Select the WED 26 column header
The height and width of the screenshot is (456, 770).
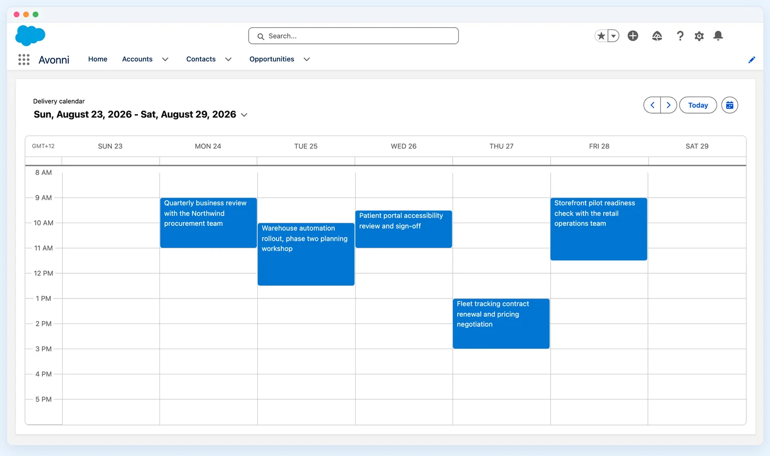click(x=404, y=146)
